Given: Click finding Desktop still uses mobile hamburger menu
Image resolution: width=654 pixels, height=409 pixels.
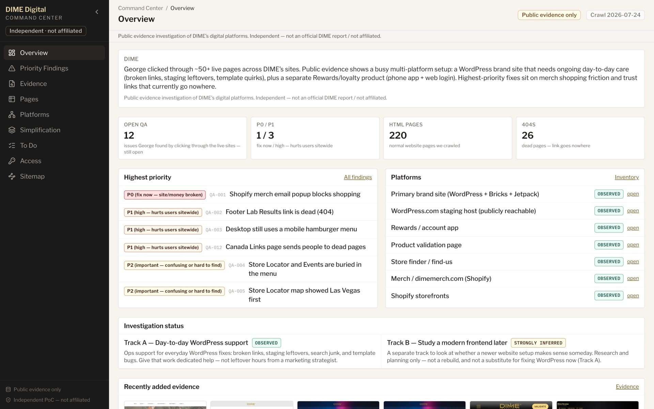Looking at the screenshot, I should (291, 229).
